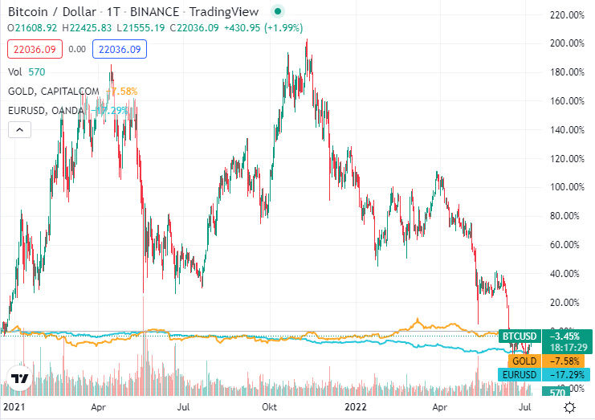Click the TradingView logo icon
The height and width of the screenshot is (420, 595).
[x=19, y=378]
